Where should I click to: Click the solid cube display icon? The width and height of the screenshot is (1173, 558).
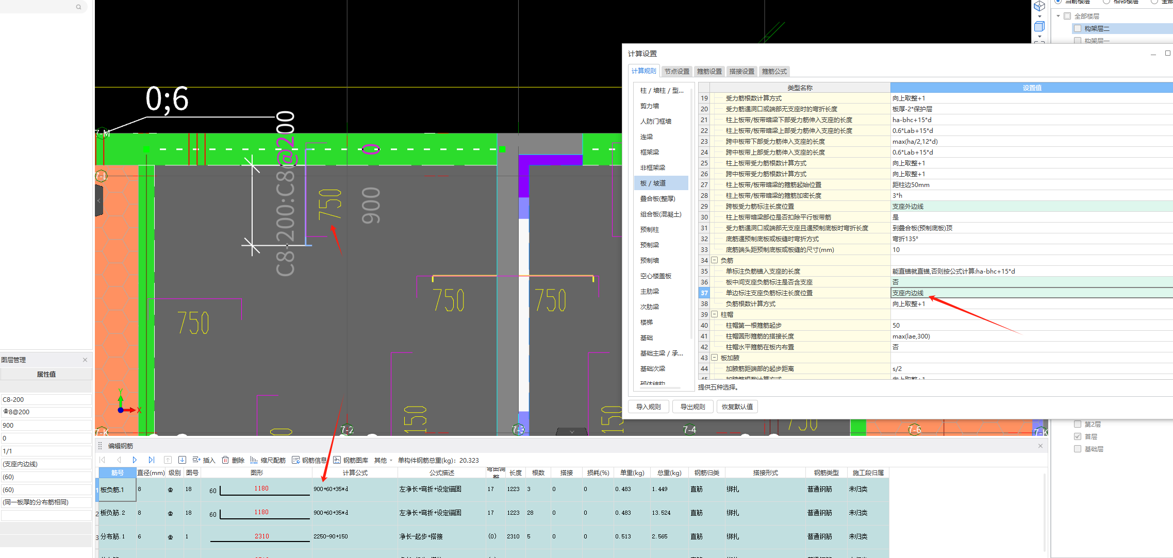(x=1039, y=26)
